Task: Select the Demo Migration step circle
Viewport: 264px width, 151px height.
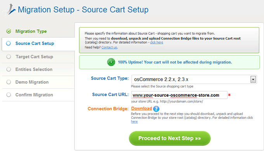Action: click(x=9, y=82)
